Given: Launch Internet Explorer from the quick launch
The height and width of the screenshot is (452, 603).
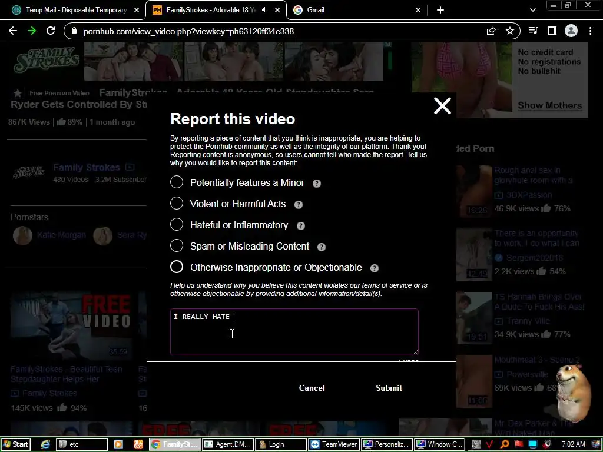Looking at the screenshot, I should point(45,444).
